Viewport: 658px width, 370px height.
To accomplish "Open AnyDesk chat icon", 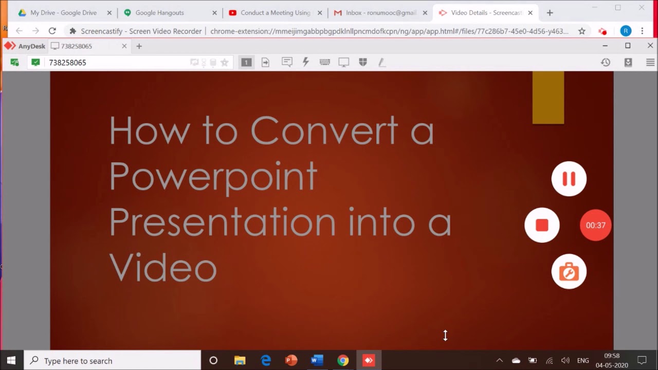I will point(287,62).
